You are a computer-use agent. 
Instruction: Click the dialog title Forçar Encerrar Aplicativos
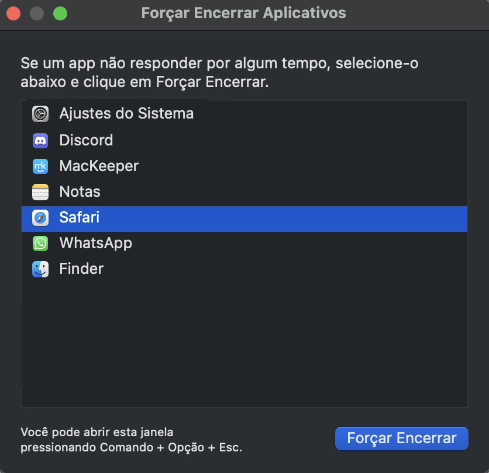(244, 12)
